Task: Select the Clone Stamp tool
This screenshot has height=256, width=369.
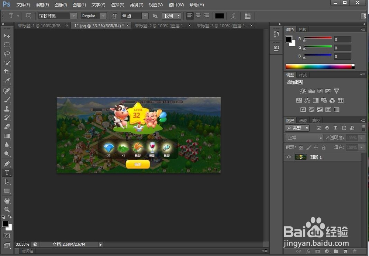Action: 7,109
